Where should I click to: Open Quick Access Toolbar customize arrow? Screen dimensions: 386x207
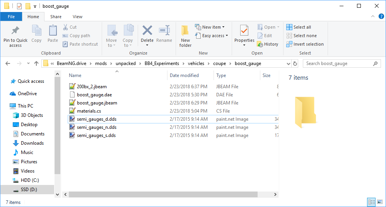(35, 7)
